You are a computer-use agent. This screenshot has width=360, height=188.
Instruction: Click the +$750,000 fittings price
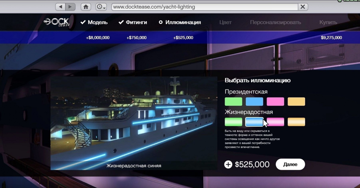pyautogui.click(x=136, y=38)
